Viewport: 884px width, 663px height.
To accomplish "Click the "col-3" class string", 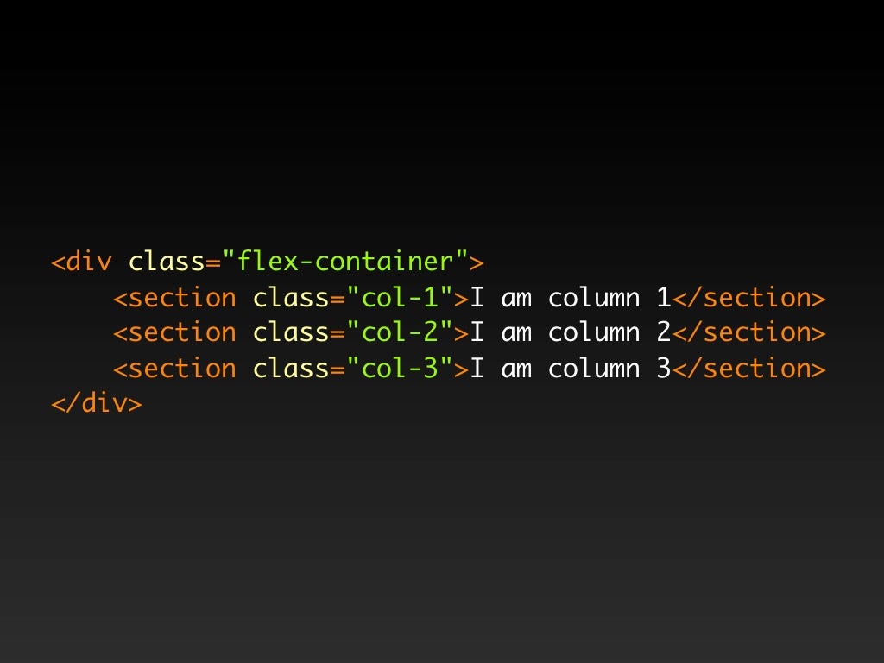I will pos(400,369).
